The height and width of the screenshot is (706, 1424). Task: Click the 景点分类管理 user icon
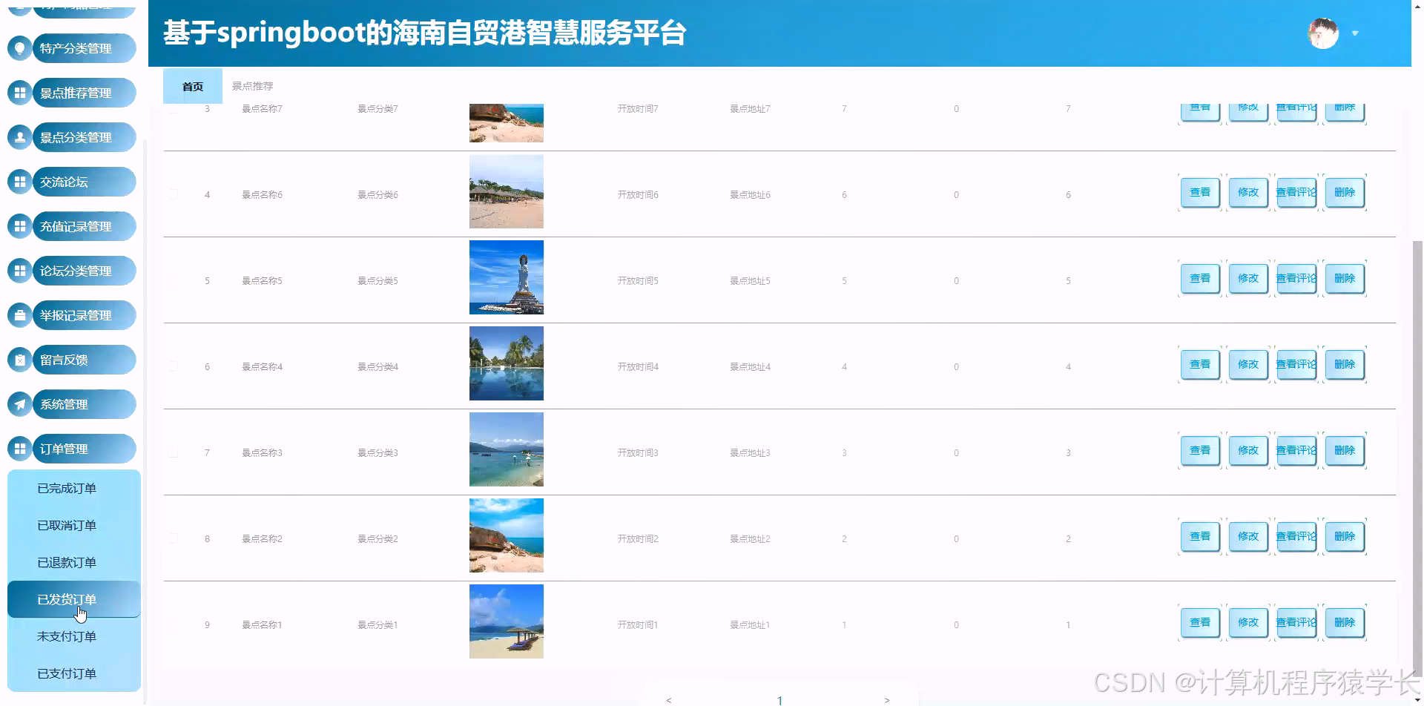20,137
